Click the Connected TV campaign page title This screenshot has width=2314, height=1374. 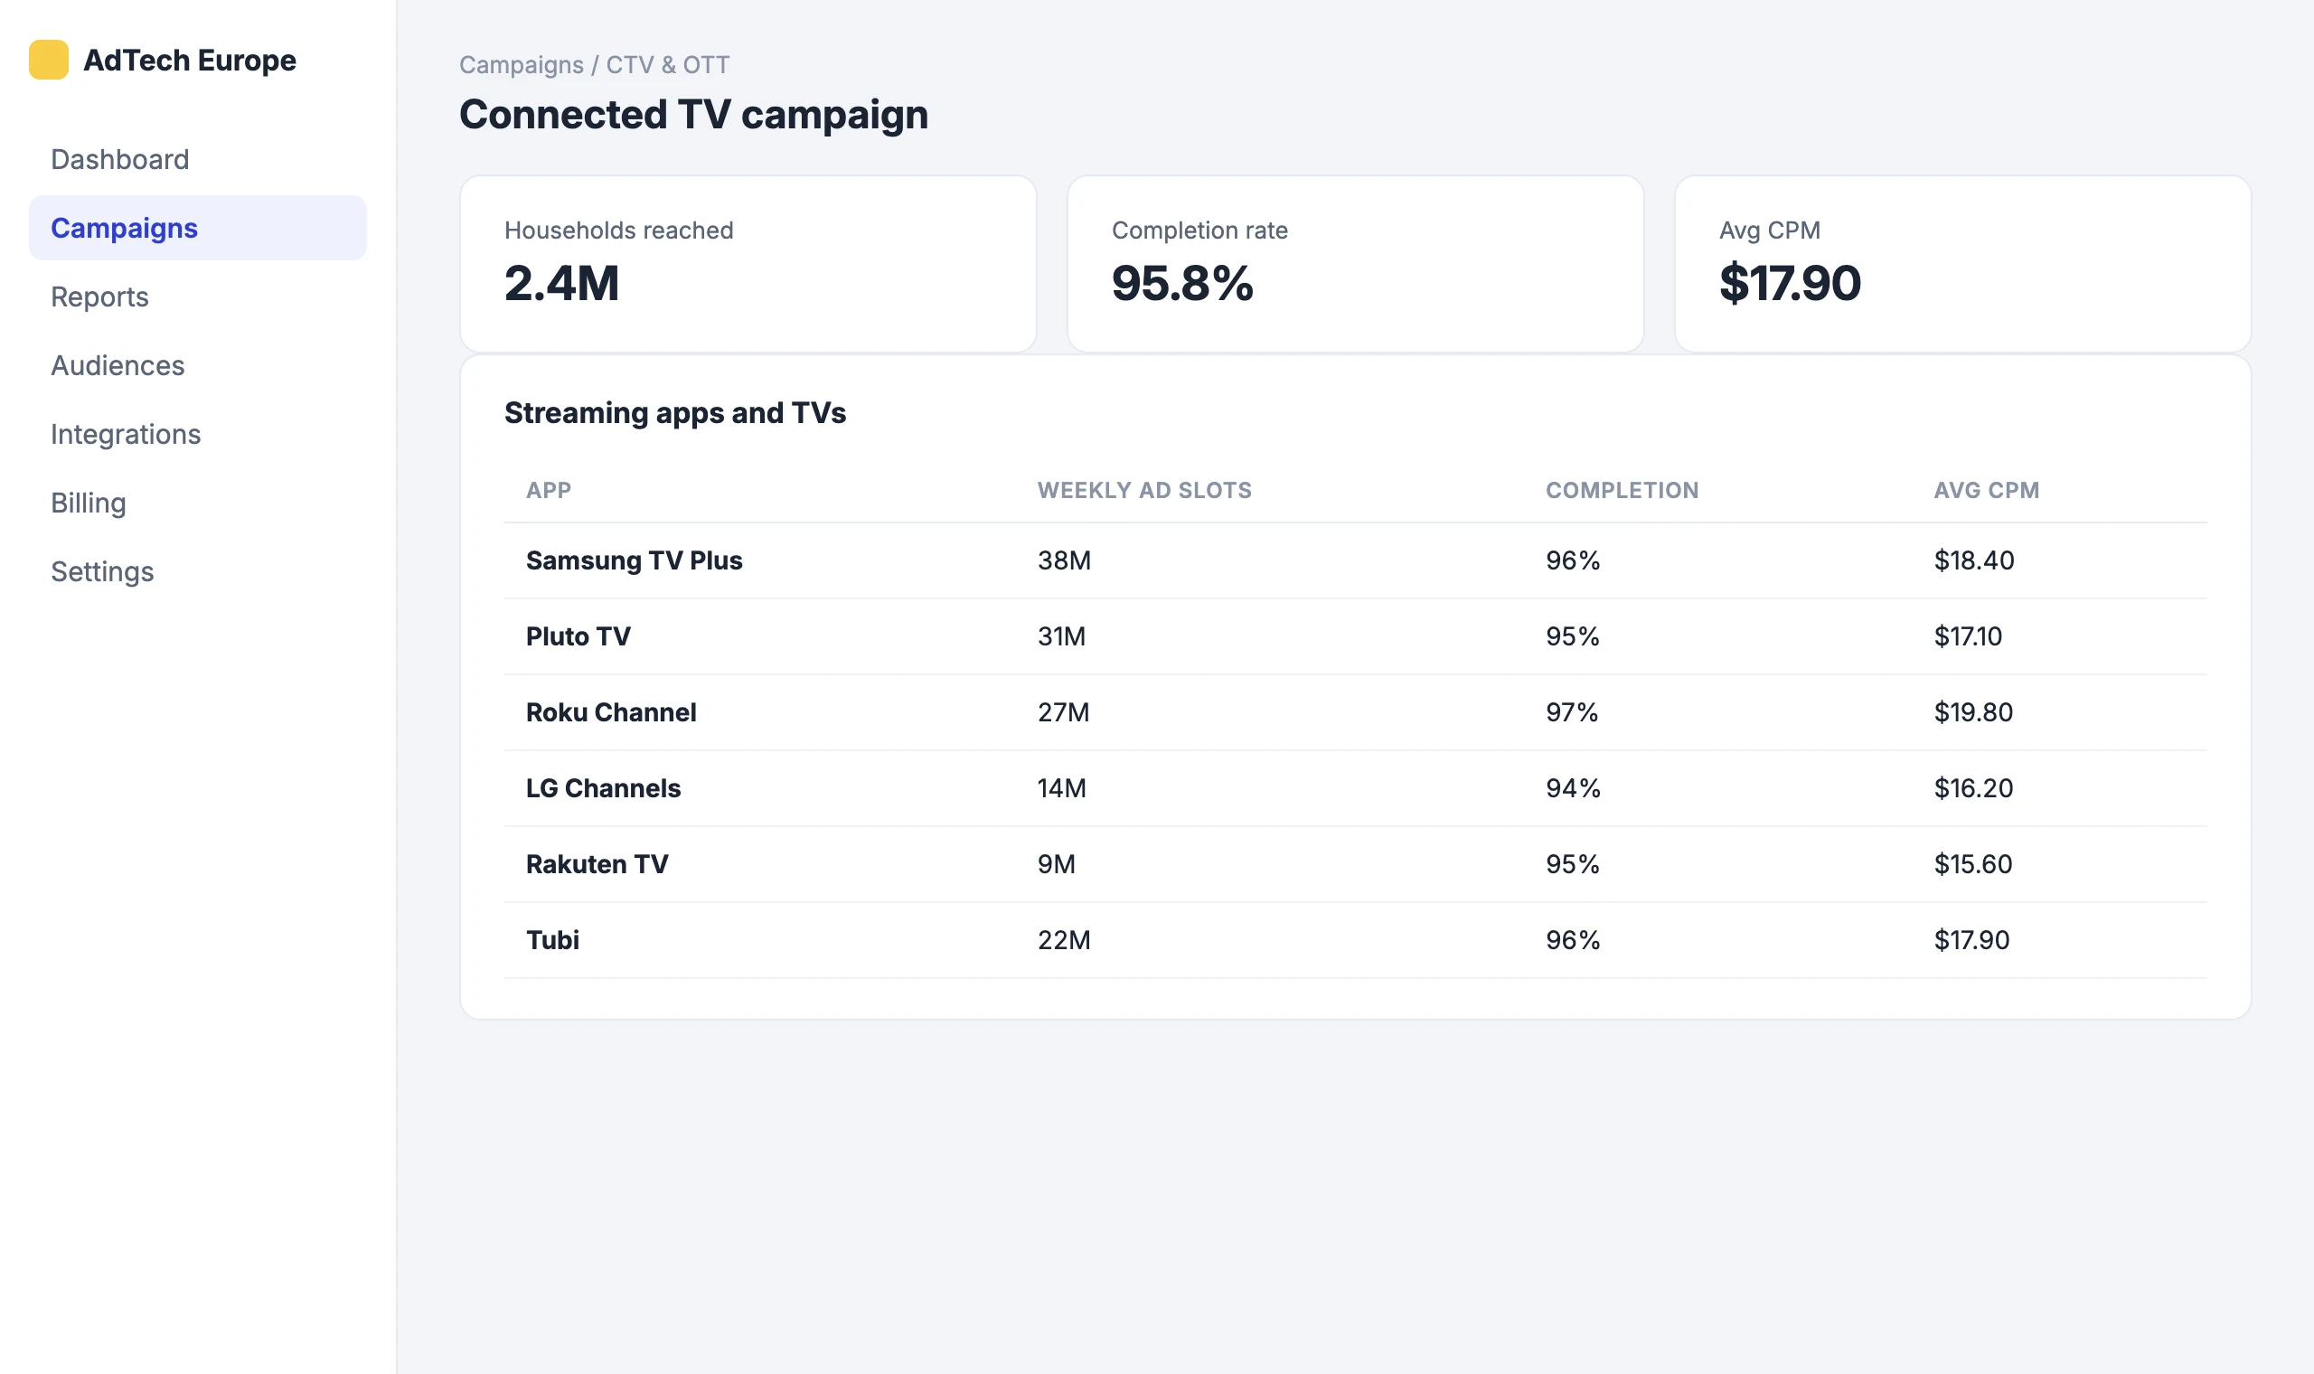click(x=693, y=116)
